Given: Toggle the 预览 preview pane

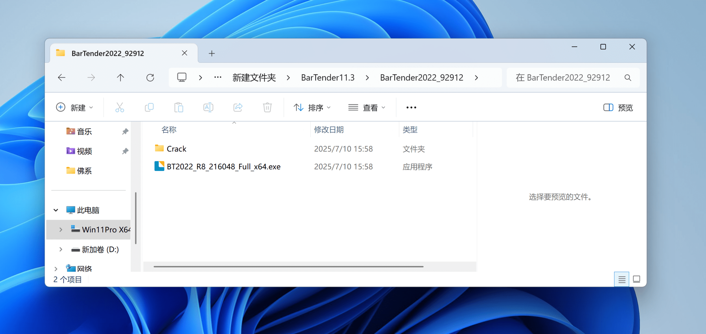Looking at the screenshot, I should [618, 107].
